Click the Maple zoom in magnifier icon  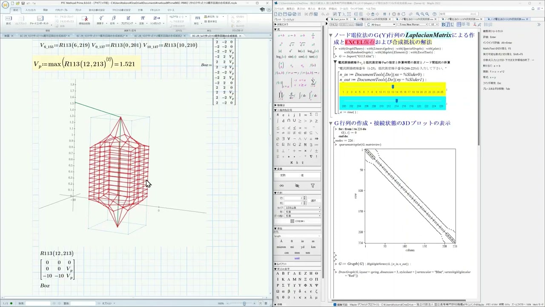coord(417,14)
